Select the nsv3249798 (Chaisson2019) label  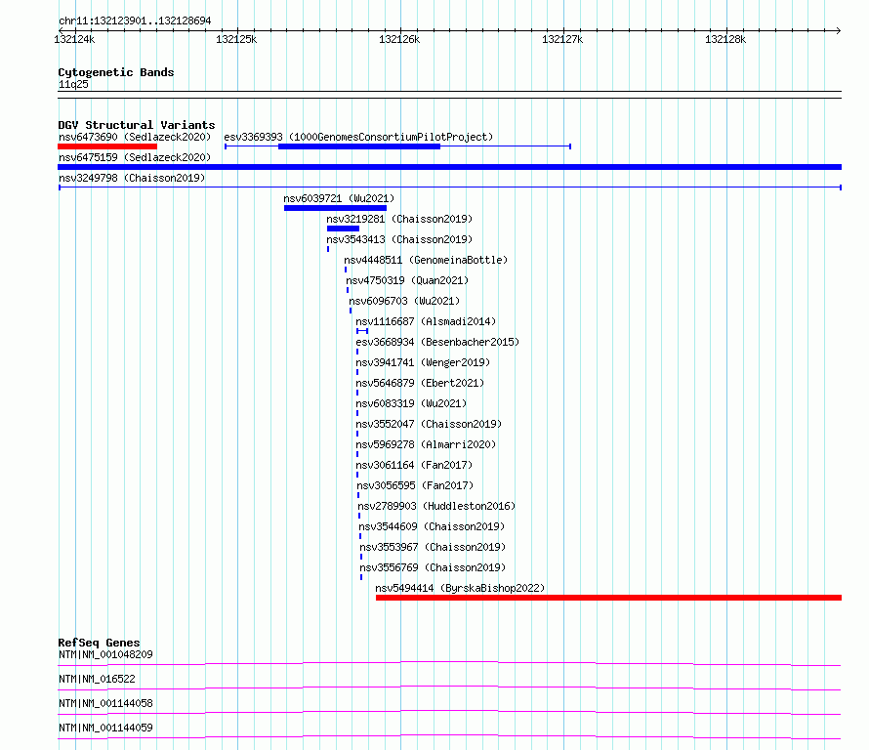click(132, 178)
